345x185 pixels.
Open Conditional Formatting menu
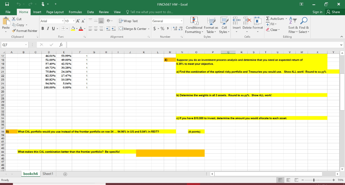click(x=194, y=25)
